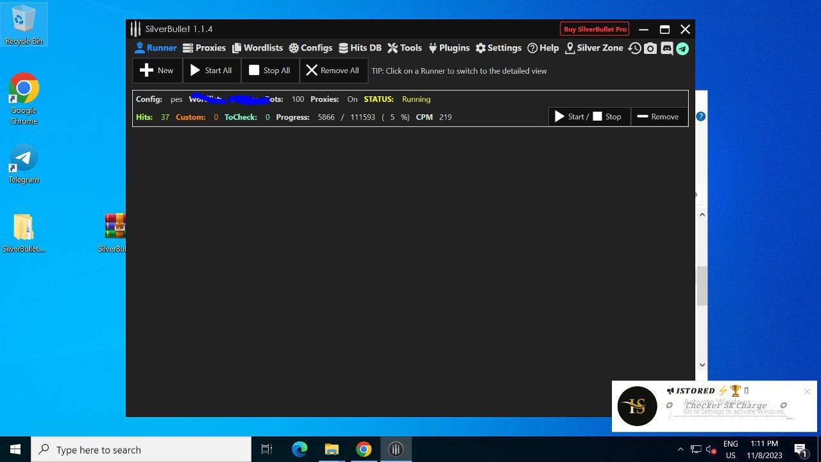Click the muted volume tray icon
Image resolution: width=821 pixels, height=462 pixels.
711,449
